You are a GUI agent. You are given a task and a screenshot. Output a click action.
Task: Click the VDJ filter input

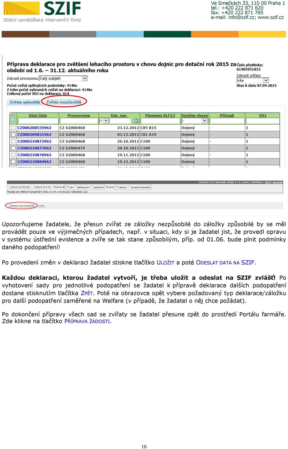(x=262, y=121)
